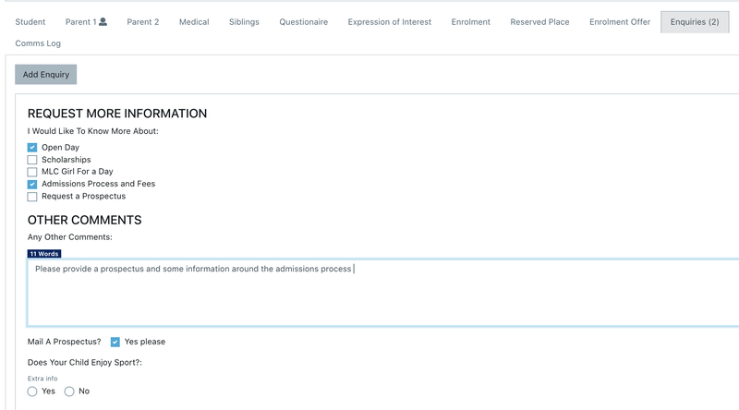Select Yes for child enjoys sport
Image resolution: width=739 pixels, height=410 pixels.
pyautogui.click(x=32, y=392)
